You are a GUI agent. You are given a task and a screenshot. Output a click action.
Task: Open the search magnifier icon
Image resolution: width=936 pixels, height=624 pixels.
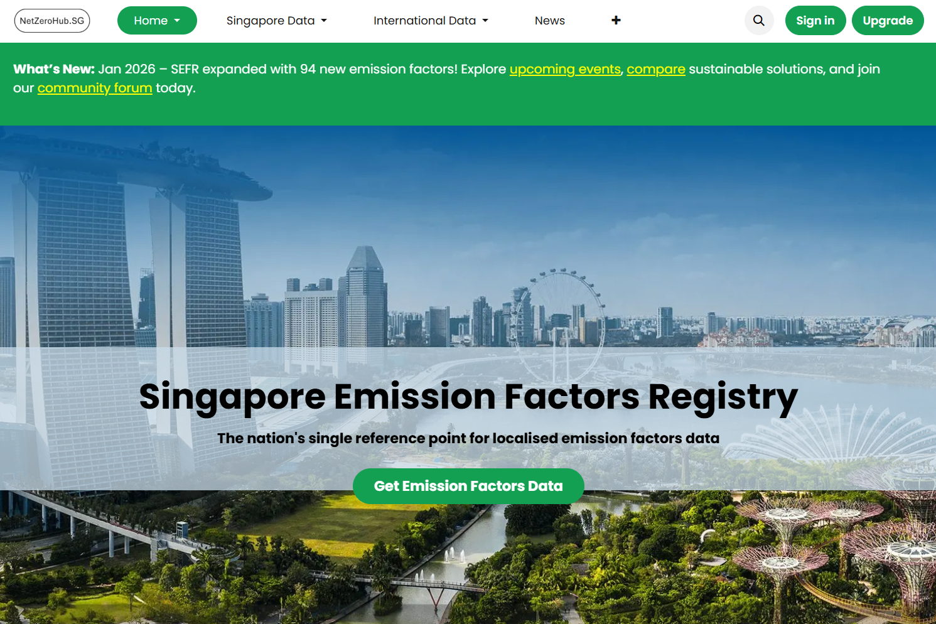(x=758, y=21)
